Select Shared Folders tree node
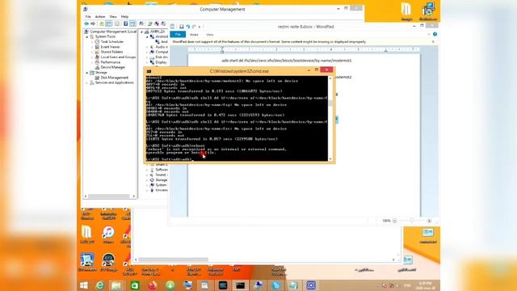This screenshot has width=517, height=291. coord(111,52)
